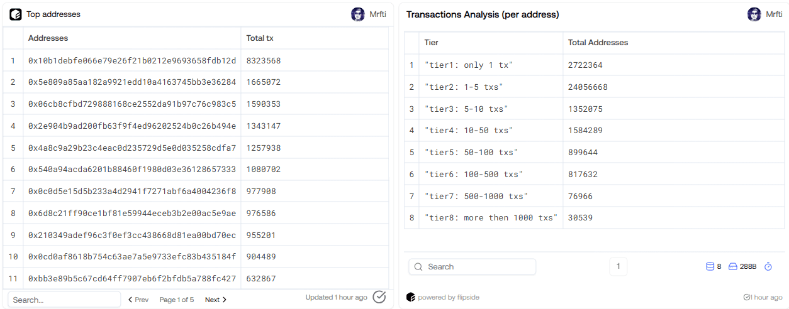The width and height of the screenshot is (789, 309).
Task: Focus the Search field in Transactions Analysis
Action: [473, 267]
